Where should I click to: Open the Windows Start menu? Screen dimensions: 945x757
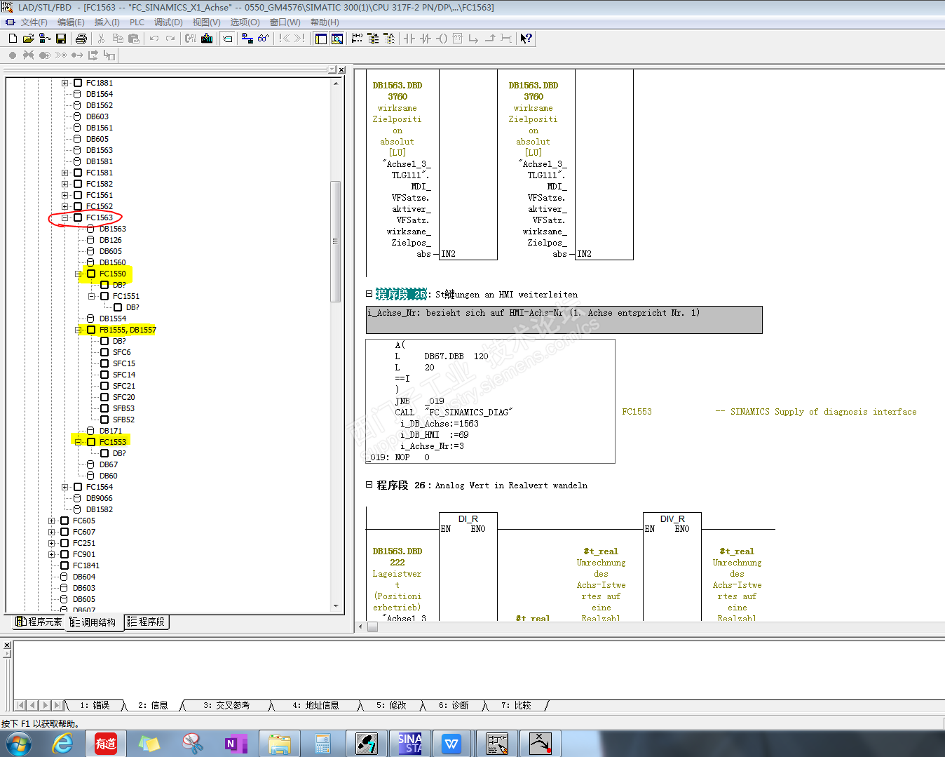pyautogui.click(x=18, y=743)
